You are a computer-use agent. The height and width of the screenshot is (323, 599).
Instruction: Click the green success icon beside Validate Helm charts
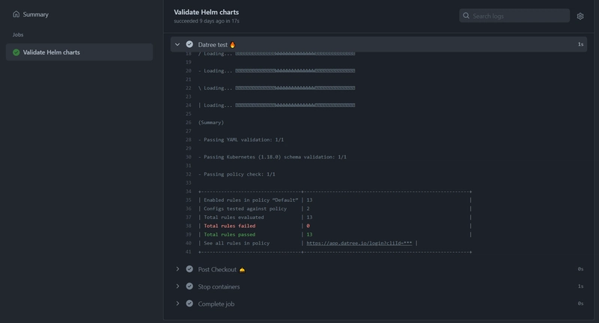(16, 52)
